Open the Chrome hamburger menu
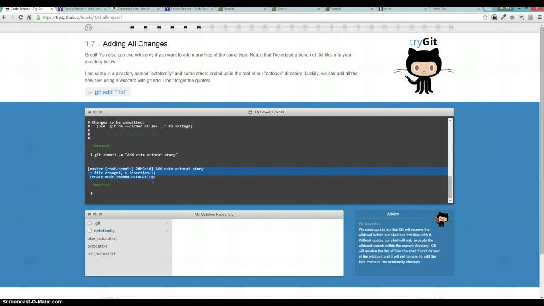The image size is (544, 306). tap(539, 17)
